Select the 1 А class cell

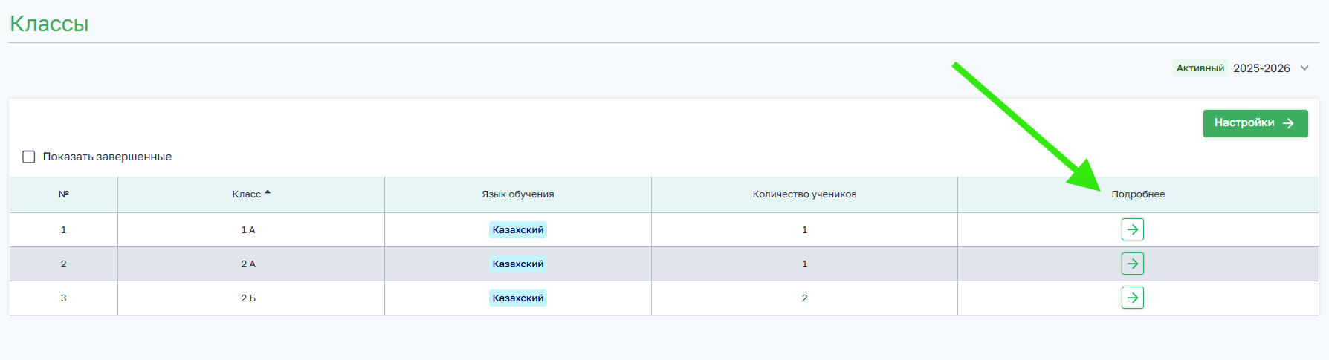tap(248, 230)
